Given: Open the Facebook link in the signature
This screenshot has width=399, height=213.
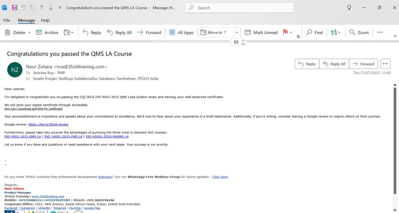Looking at the screenshot, I should 11,208.
